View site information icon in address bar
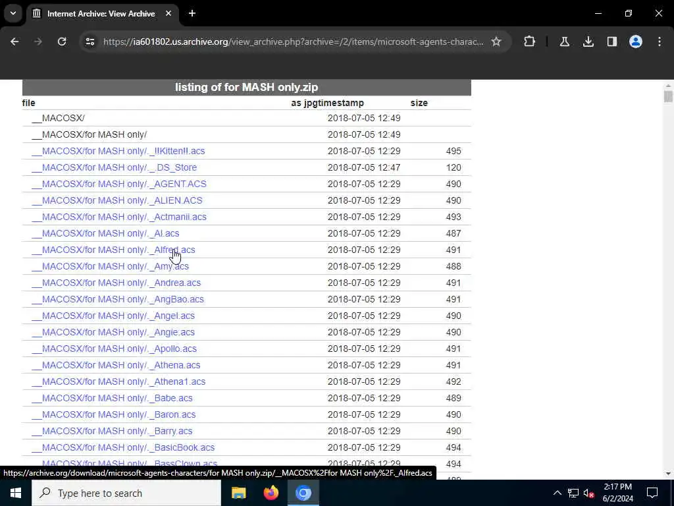 [x=90, y=42]
